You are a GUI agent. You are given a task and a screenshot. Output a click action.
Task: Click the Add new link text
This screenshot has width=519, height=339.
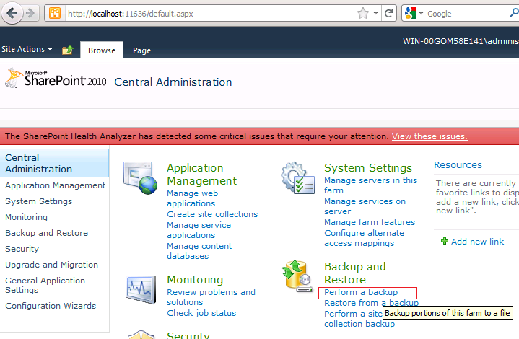477,242
